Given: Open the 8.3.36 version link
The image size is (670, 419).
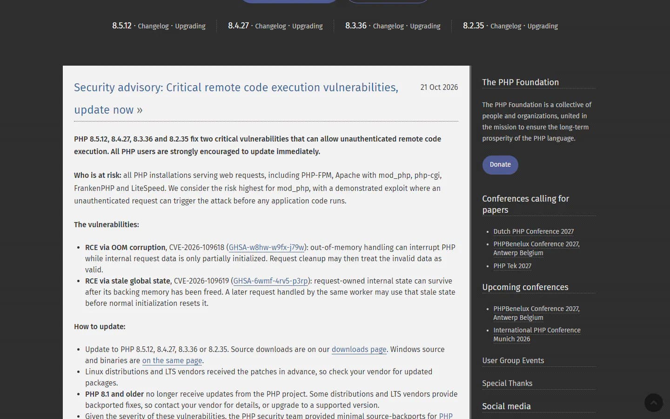Looking at the screenshot, I should point(356,26).
